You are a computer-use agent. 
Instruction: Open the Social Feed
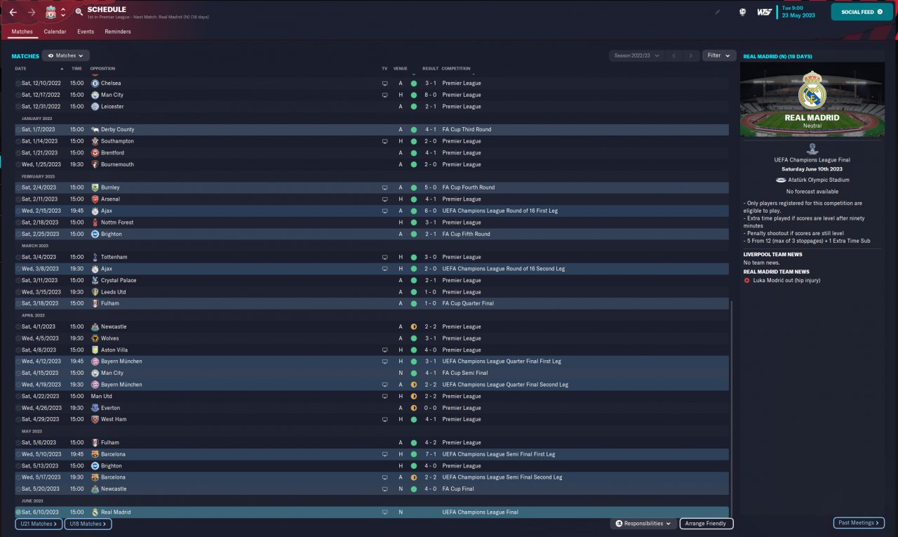862,12
